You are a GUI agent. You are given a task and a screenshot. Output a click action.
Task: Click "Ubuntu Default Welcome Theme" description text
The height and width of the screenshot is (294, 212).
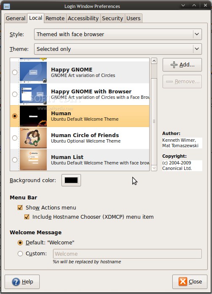pos(85,119)
